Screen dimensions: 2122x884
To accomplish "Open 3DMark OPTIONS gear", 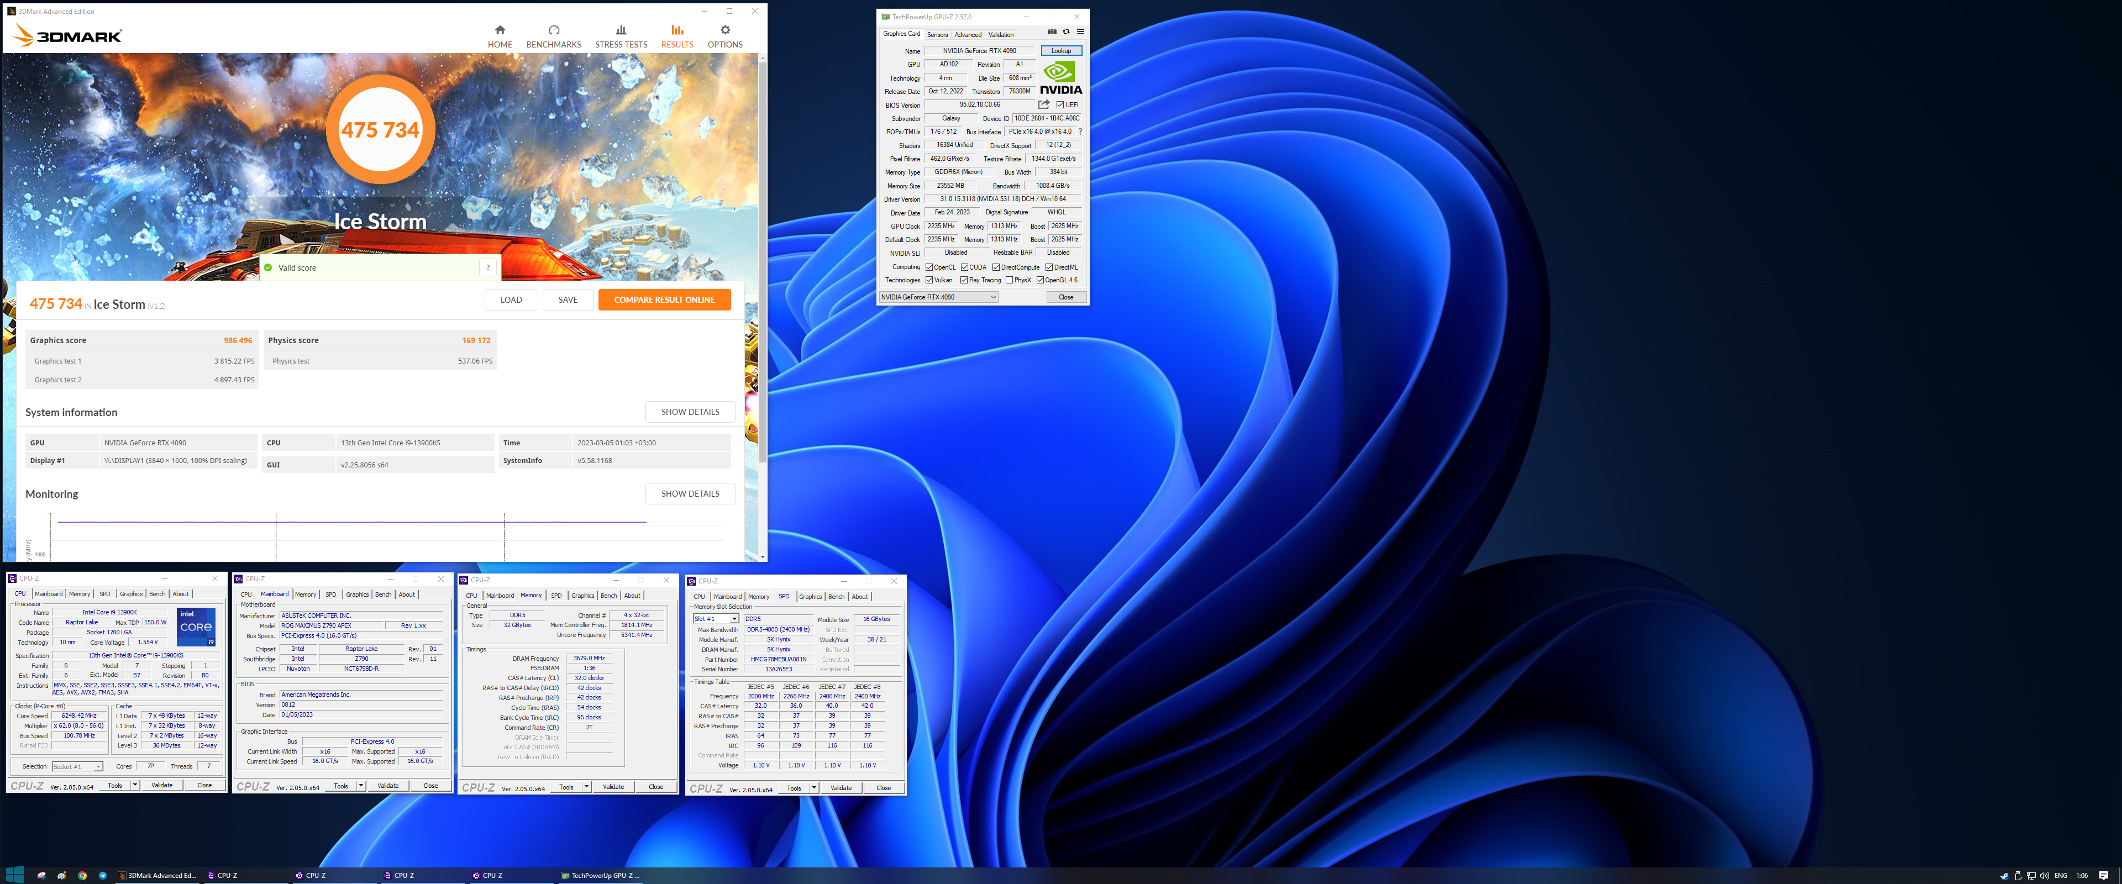I will [x=725, y=36].
